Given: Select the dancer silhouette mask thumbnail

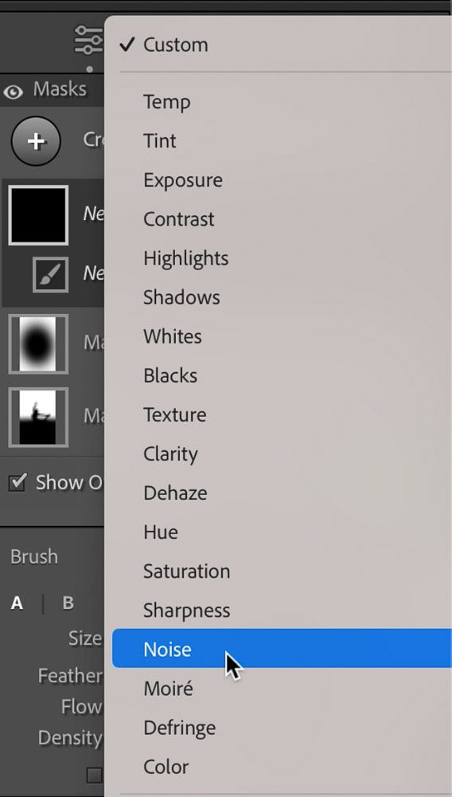Looking at the screenshot, I should [38, 418].
